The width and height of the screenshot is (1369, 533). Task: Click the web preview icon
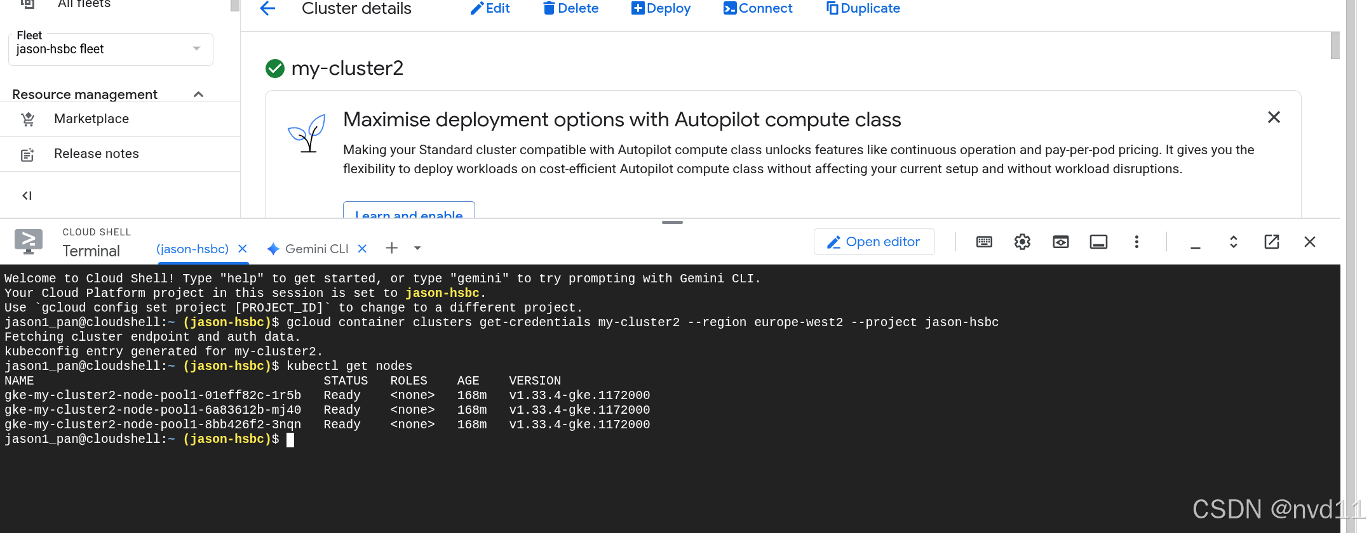1061,242
